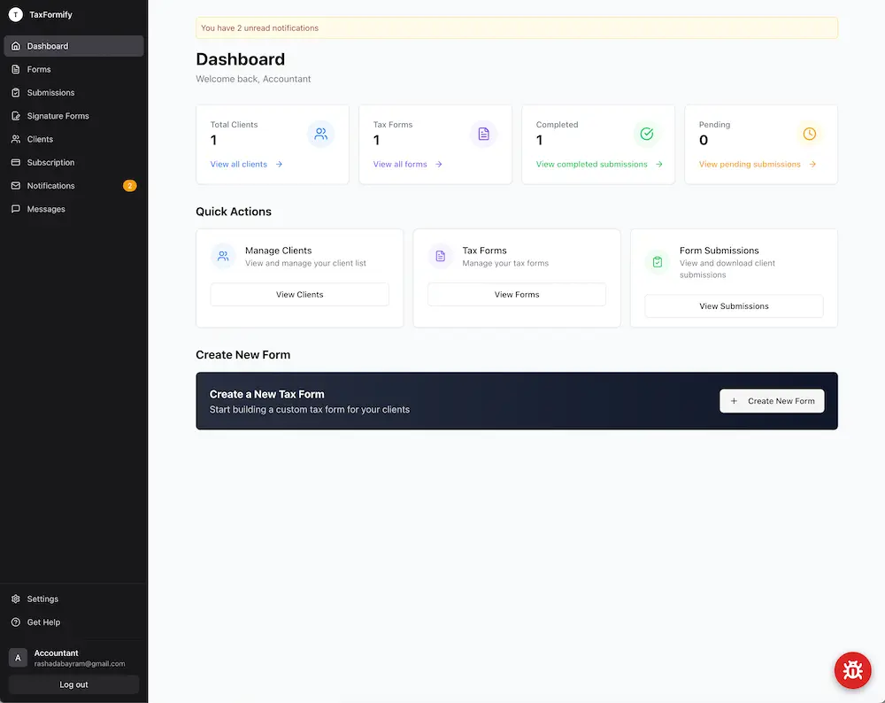The height and width of the screenshot is (703, 885).
Task: Open Messages from the sidebar
Action: tap(74, 209)
